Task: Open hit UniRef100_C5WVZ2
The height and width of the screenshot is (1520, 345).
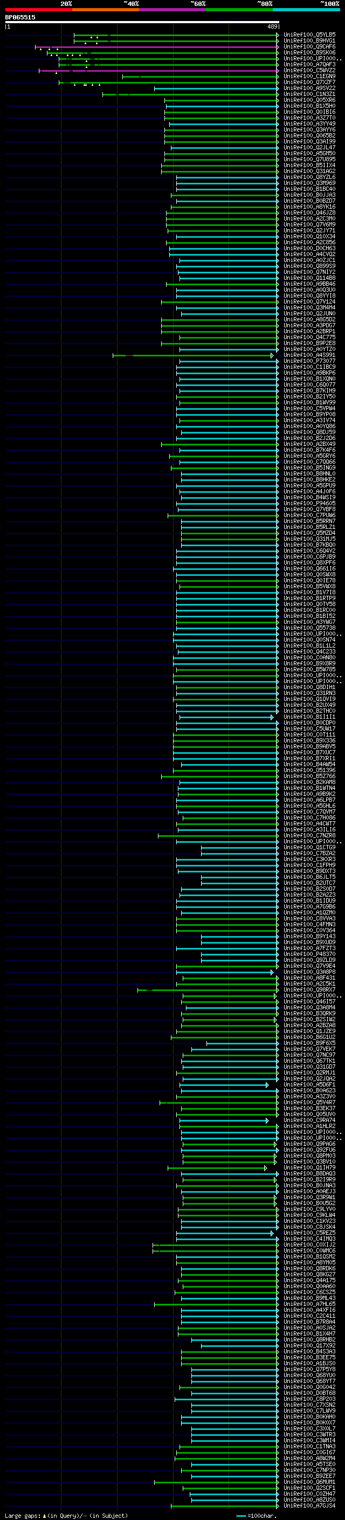Action: 309,70
